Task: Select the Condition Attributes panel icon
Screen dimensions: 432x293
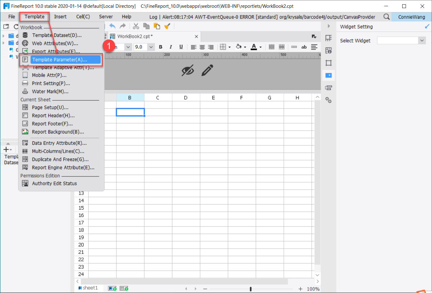Action: (x=329, y=88)
